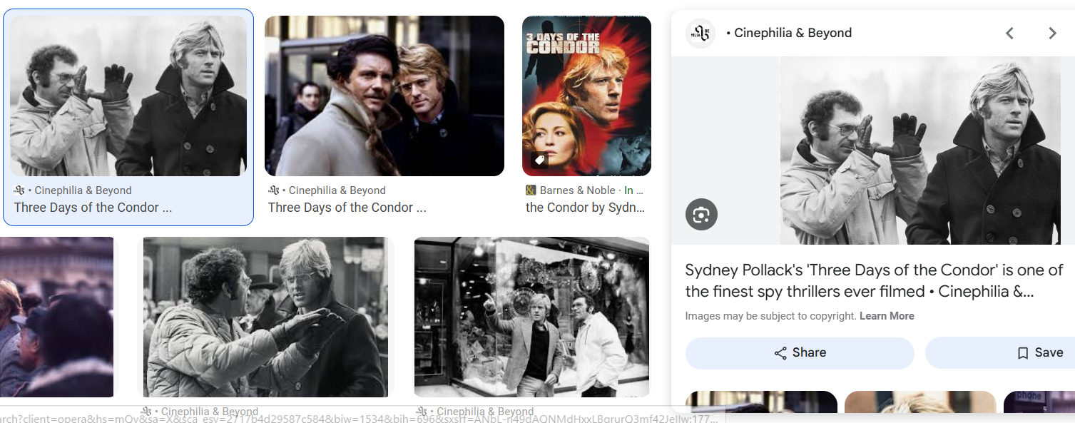The image size is (1075, 423).
Task: Click the large preview image in side panel
Action: [x=873, y=151]
